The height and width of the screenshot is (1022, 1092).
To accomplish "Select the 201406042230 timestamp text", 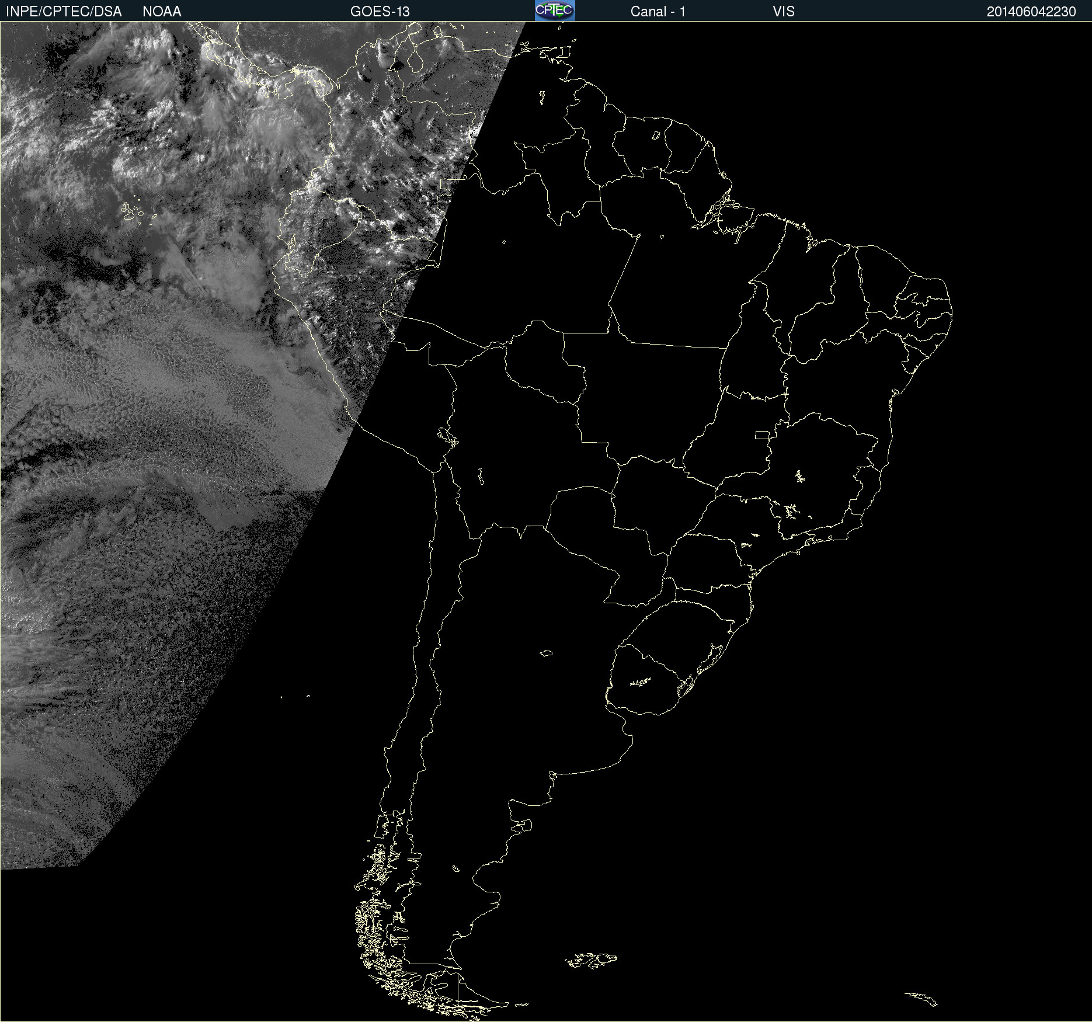I will 1031,12.
